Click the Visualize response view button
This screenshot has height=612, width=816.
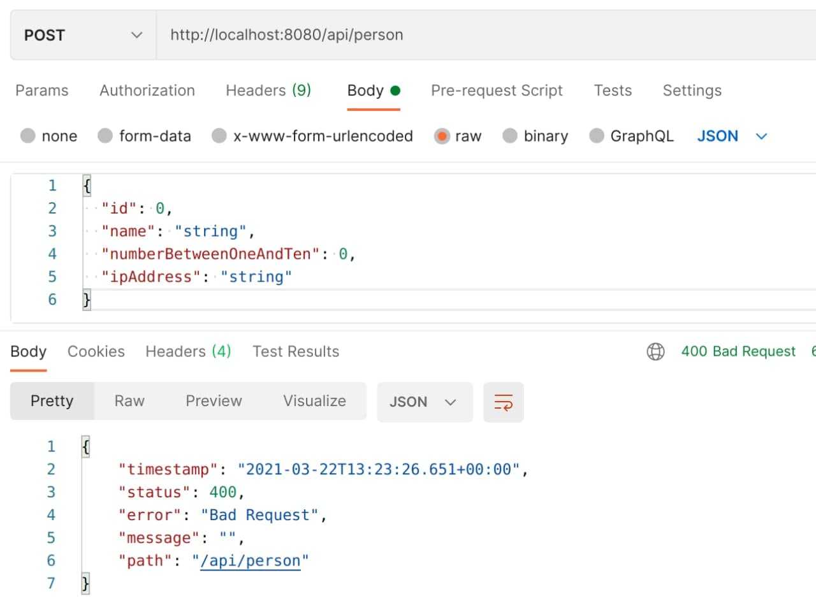point(314,401)
